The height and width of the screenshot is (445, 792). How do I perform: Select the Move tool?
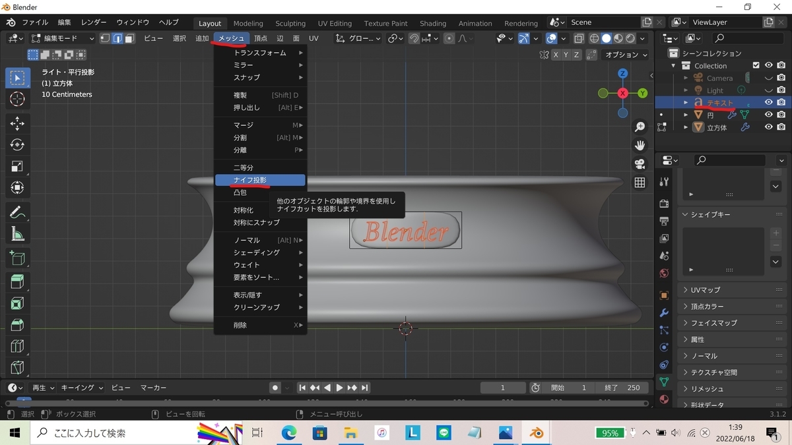click(x=18, y=123)
